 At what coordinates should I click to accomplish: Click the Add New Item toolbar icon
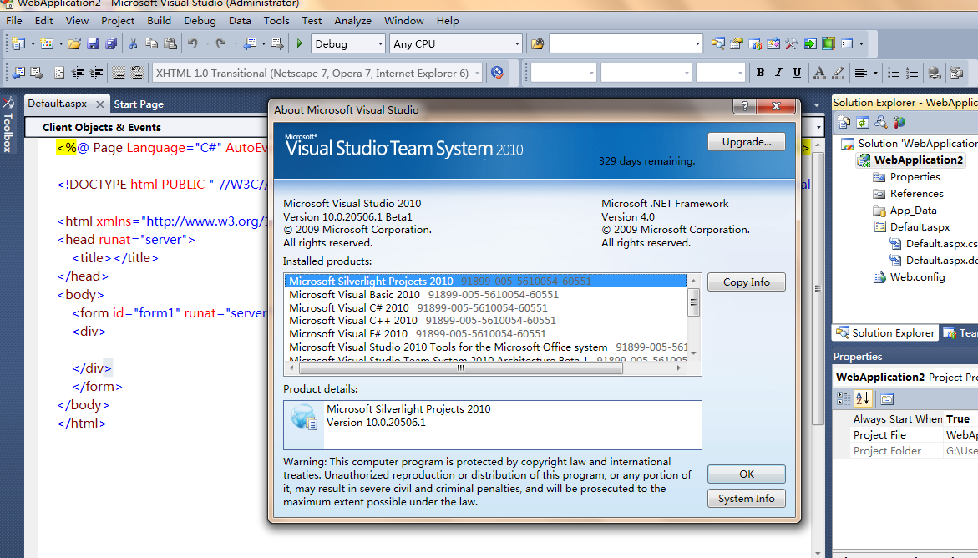[x=47, y=43]
